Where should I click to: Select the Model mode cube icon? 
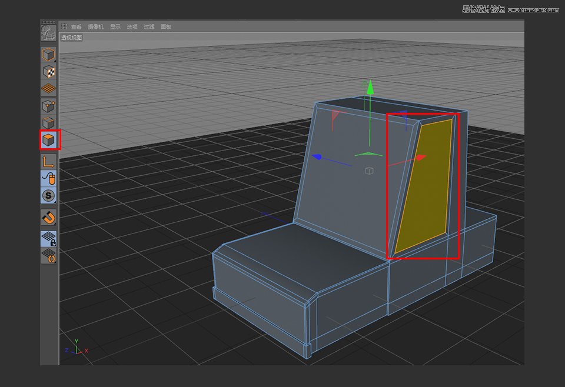(x=49, y=54)
